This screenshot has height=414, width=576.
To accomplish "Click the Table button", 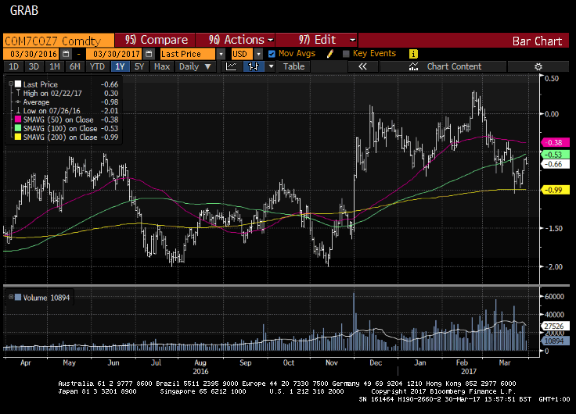I will click(x=293, y=66).
